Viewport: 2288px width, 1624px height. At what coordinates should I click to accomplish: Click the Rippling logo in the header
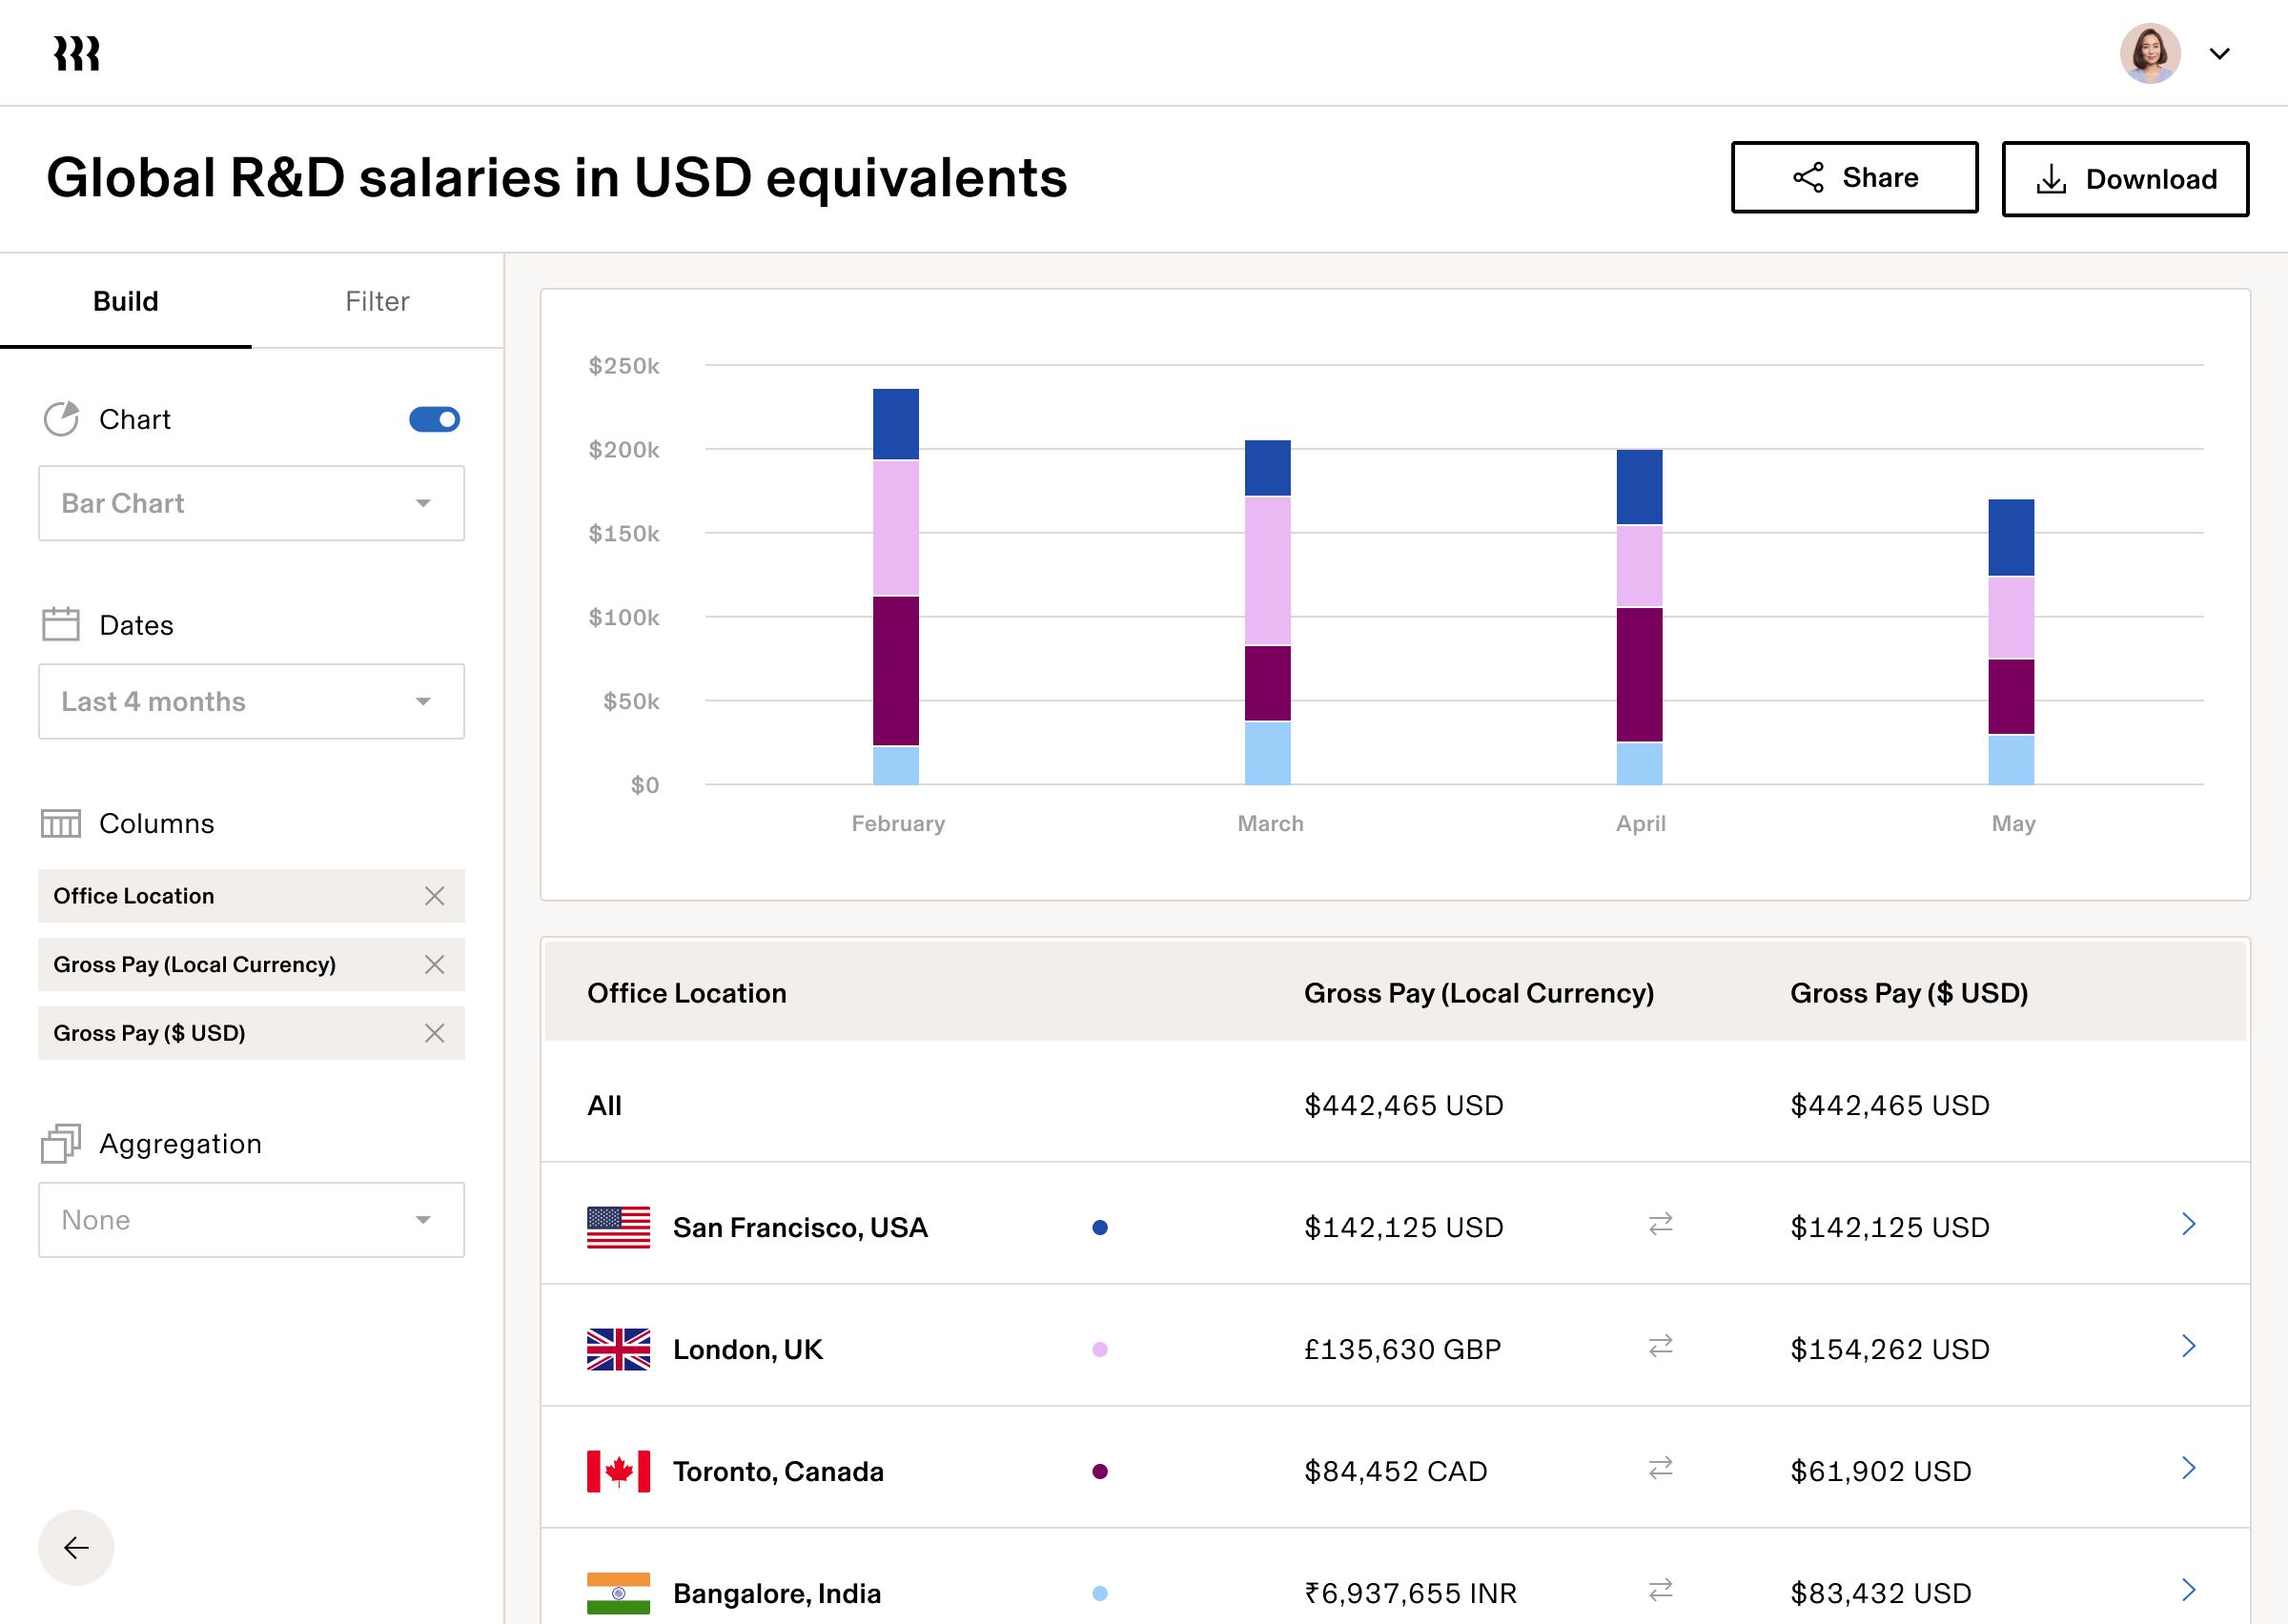click(x=76, y=52)
